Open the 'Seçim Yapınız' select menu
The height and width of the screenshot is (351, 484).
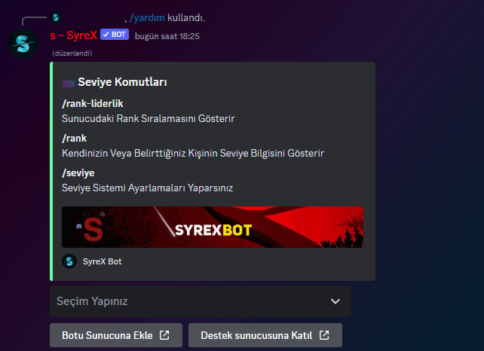[201, 301]
